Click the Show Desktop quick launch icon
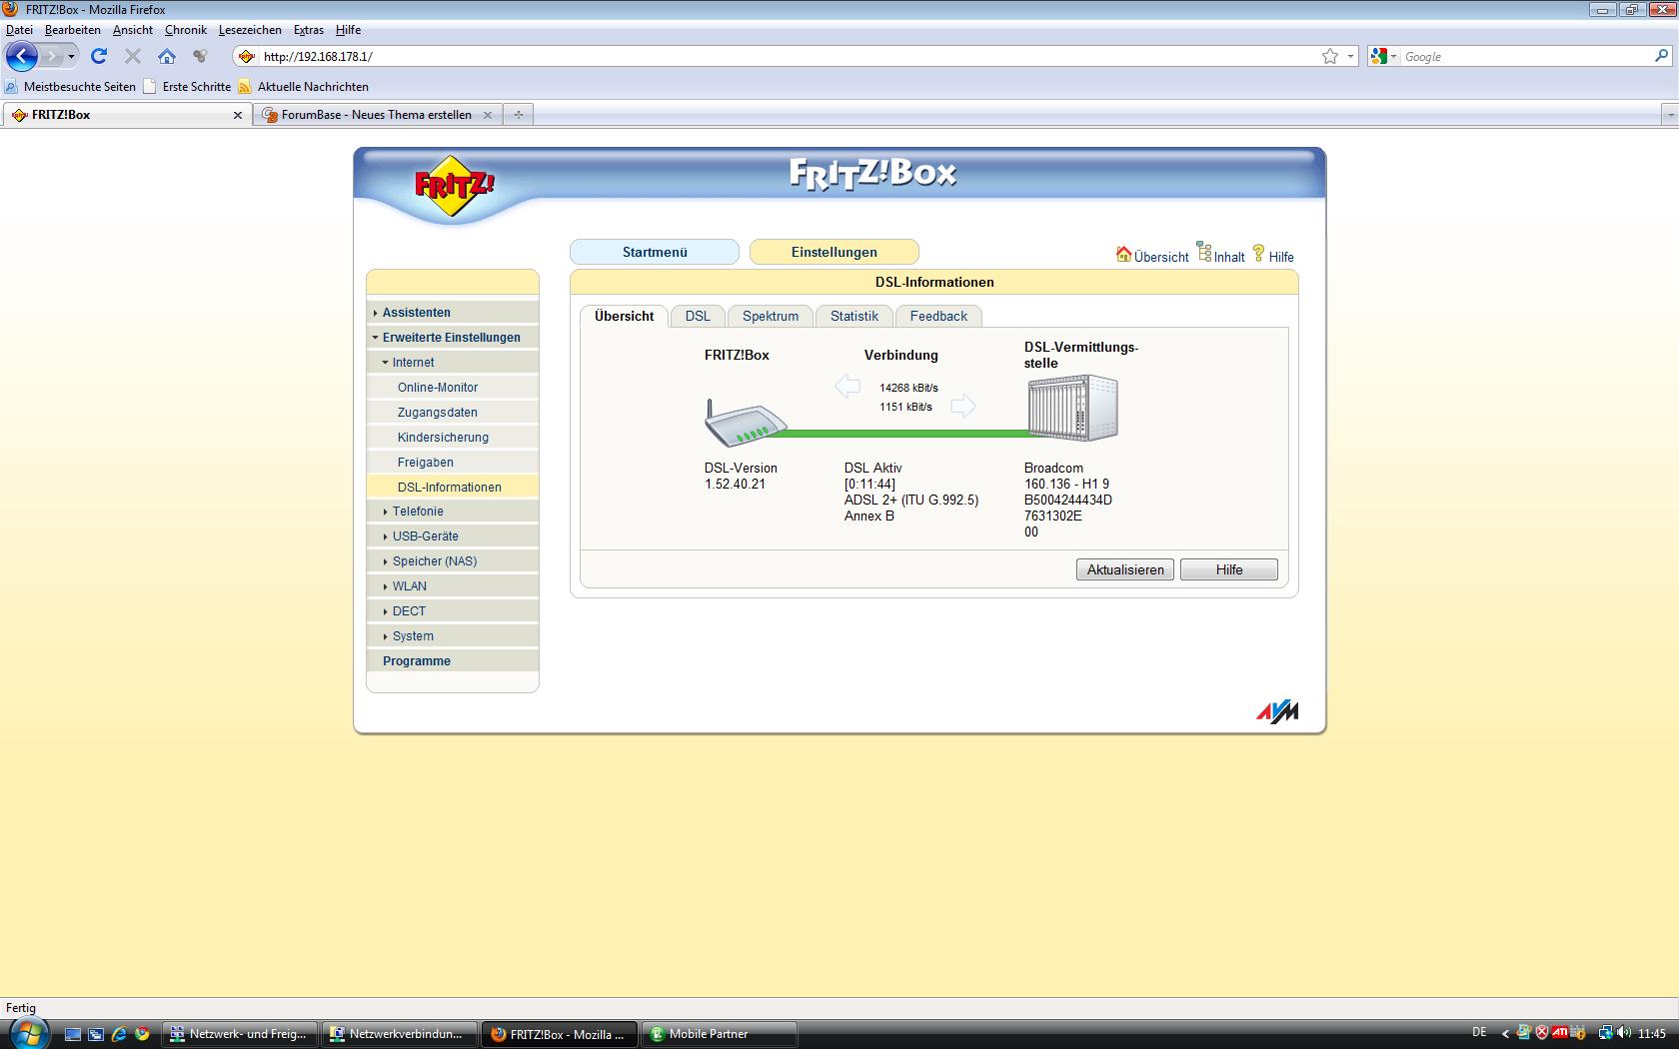Viewport: 1679px width, 1049px height. point(73,1034)
